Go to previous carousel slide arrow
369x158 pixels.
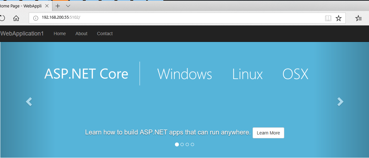(x=29, y=102)
